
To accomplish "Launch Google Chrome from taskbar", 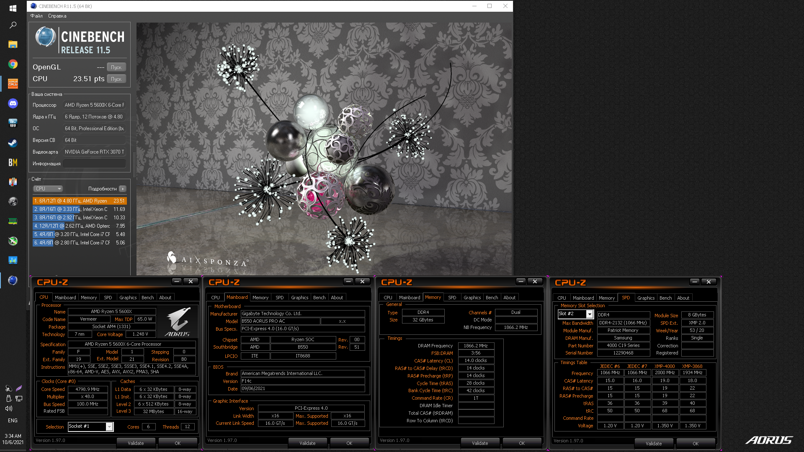I will click(x=13, y=64).
